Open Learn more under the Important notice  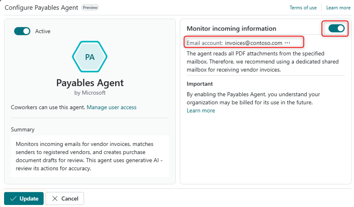pyautogui.click(x=201, y=110)
